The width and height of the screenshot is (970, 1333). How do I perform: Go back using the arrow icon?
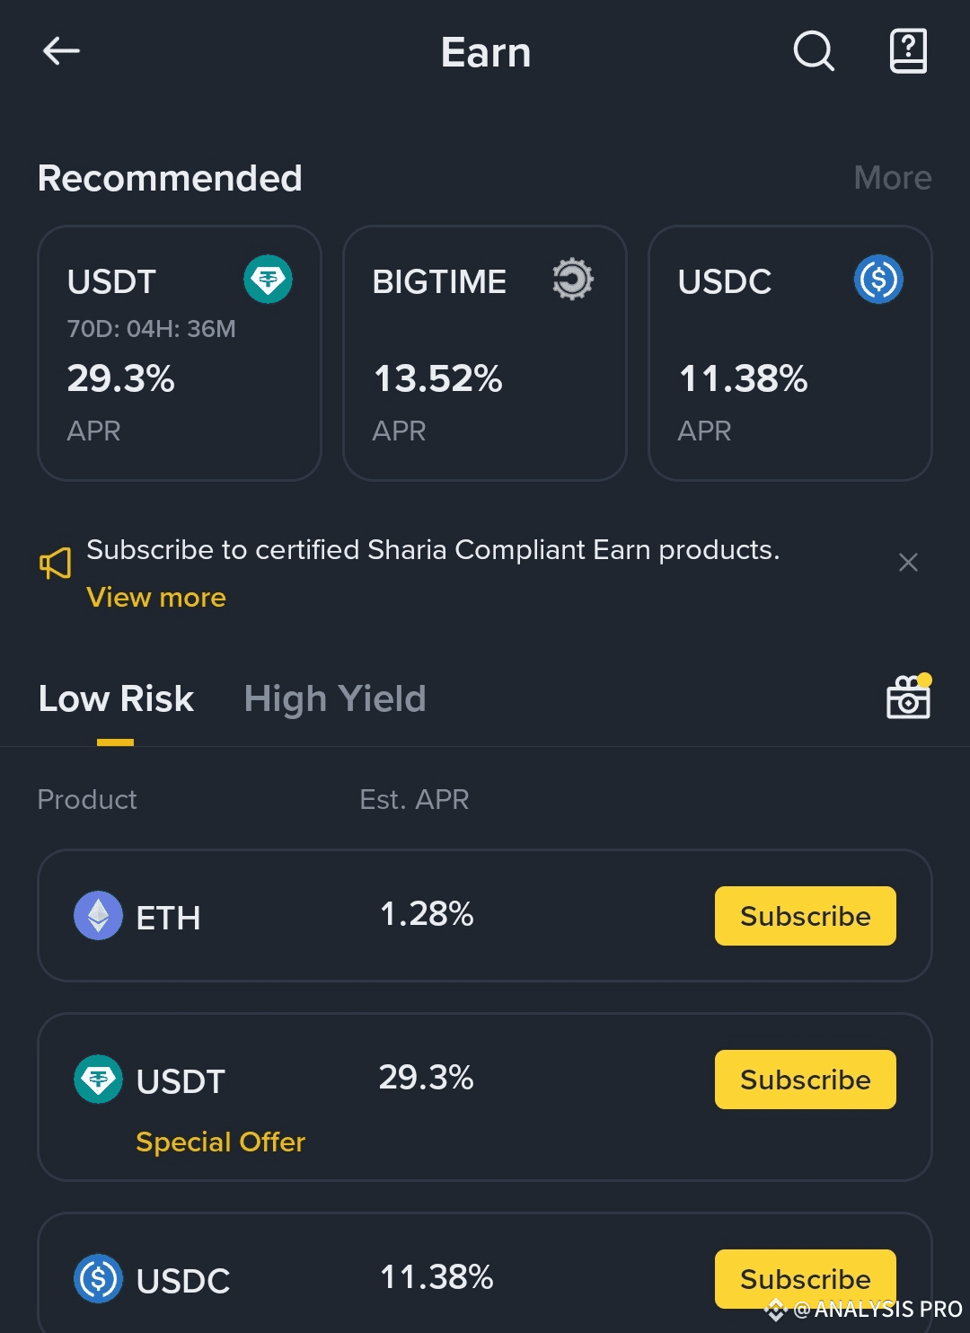pyautogui.click(x=61, y=51)
